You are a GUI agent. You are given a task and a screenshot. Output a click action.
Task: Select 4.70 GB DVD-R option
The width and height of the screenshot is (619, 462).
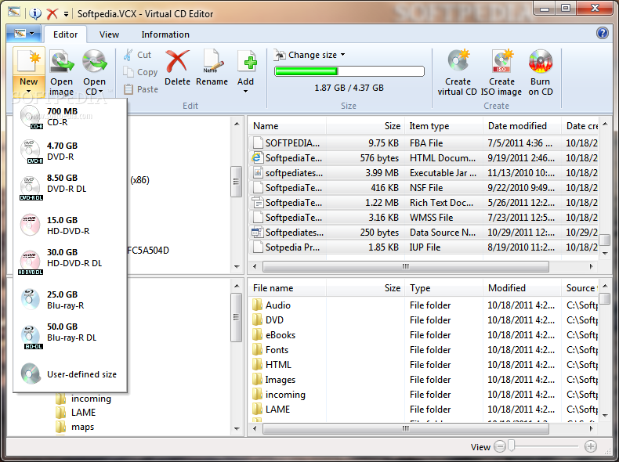coord(71,151)
